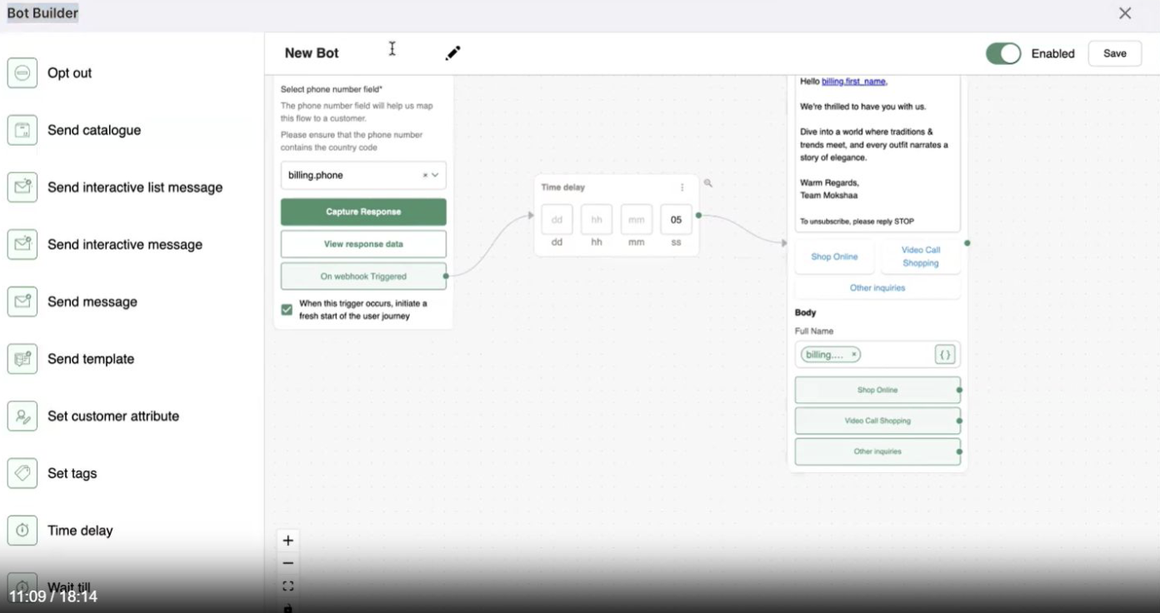This screenshot has height=613, width=1160.
Task: Open Time delay node options menu
Action: click(682, 187)
